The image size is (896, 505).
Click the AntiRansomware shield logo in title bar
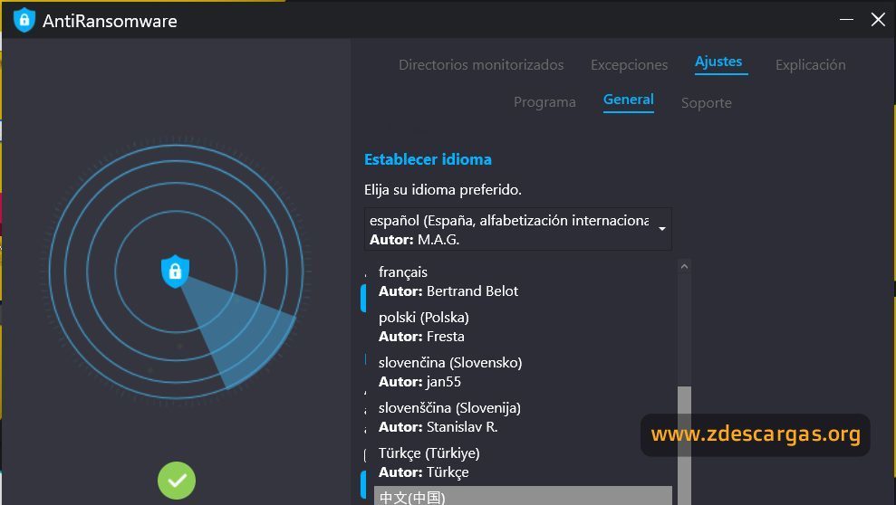pyautogui.click(x=24, y=21)
